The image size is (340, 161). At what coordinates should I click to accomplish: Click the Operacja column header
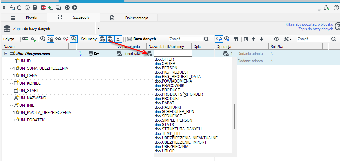[242, 46]
